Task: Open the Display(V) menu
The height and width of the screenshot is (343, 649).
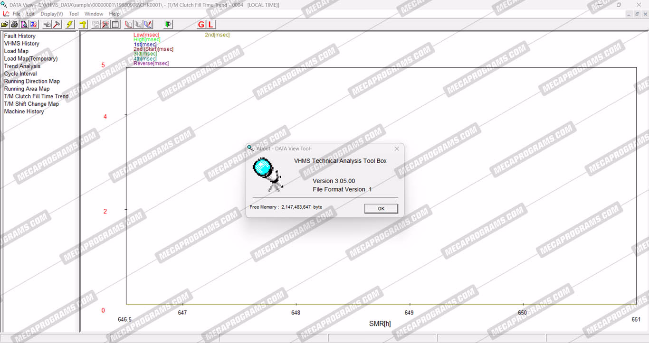Action: pos(51,14)
